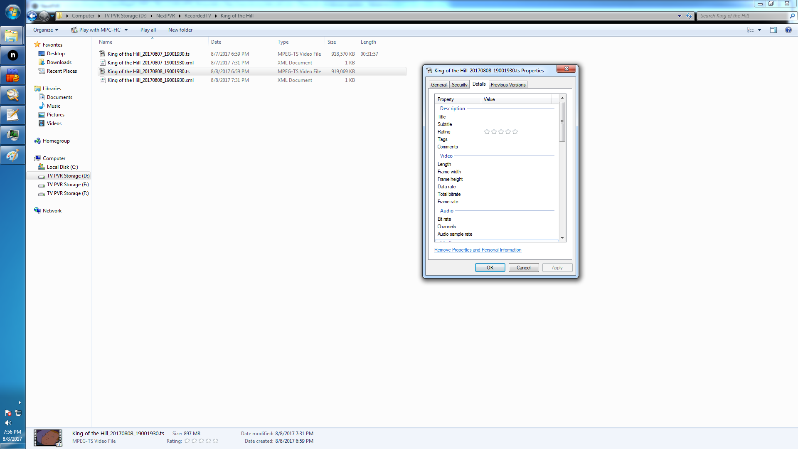The height and width of the screenshot is (449, 798).
Task: Refresh the folder view
Action: click(x=689, y=16)
